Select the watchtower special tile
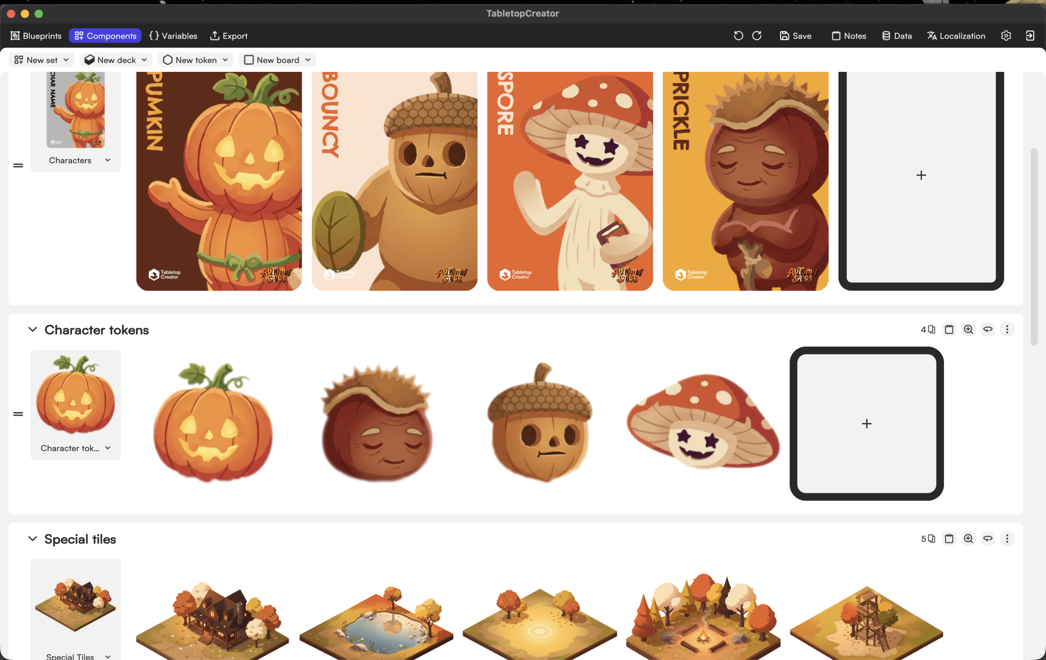1046x660 pixels. pos(867,623)
